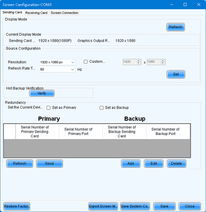Viewport: 206px width, 212px height.
Task: Click the Save button
Action: click(165, 206)
